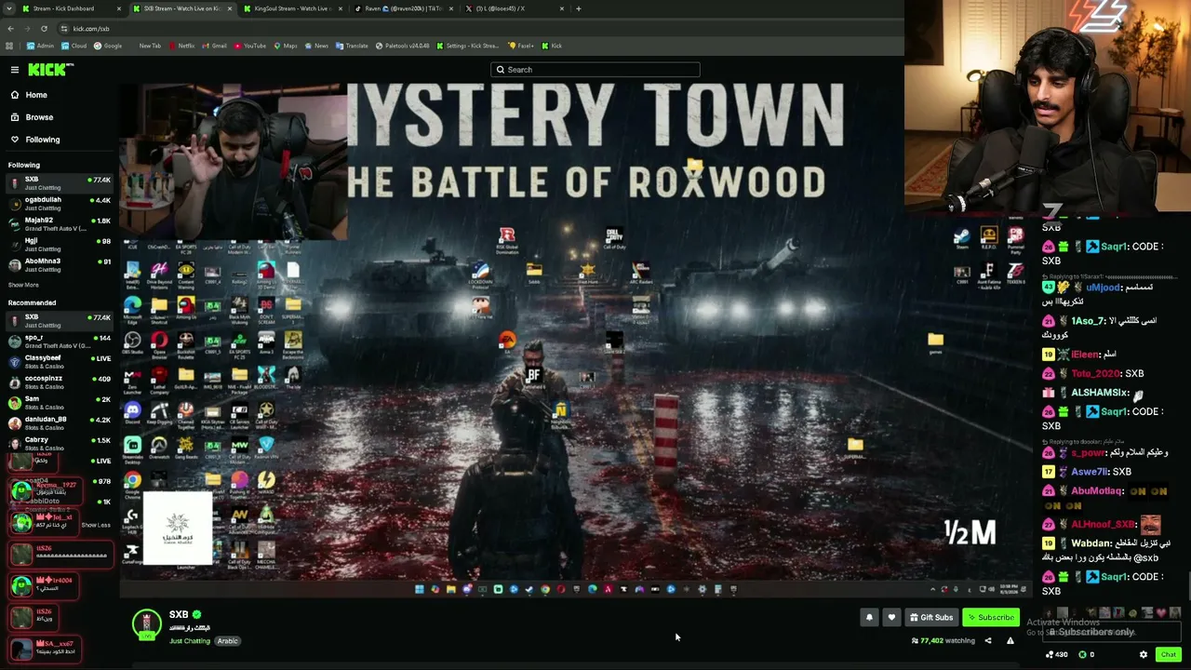Close the KingSoul Stream tab
This screenshot has width=1191, height=670.
tap(341, 8)
